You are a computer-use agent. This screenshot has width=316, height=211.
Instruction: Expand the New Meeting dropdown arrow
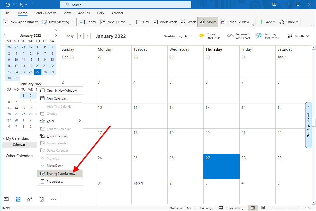(x=73, y=22)
